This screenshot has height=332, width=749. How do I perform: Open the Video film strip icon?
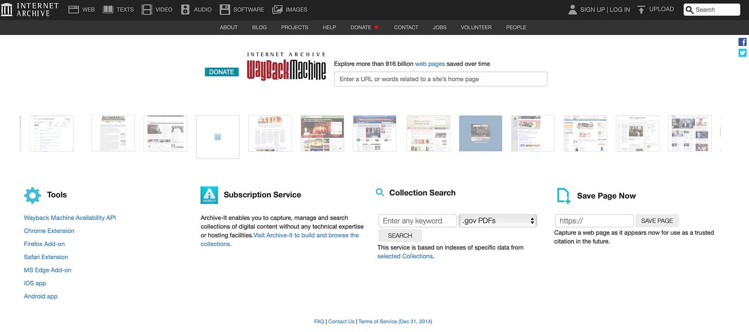pyautogui.click(x=147, y=9)
